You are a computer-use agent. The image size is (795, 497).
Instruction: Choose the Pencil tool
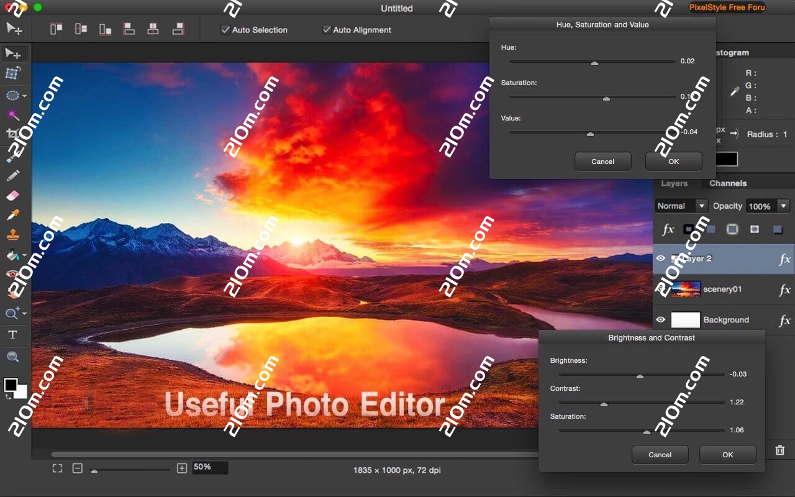(x=13, y=176)
